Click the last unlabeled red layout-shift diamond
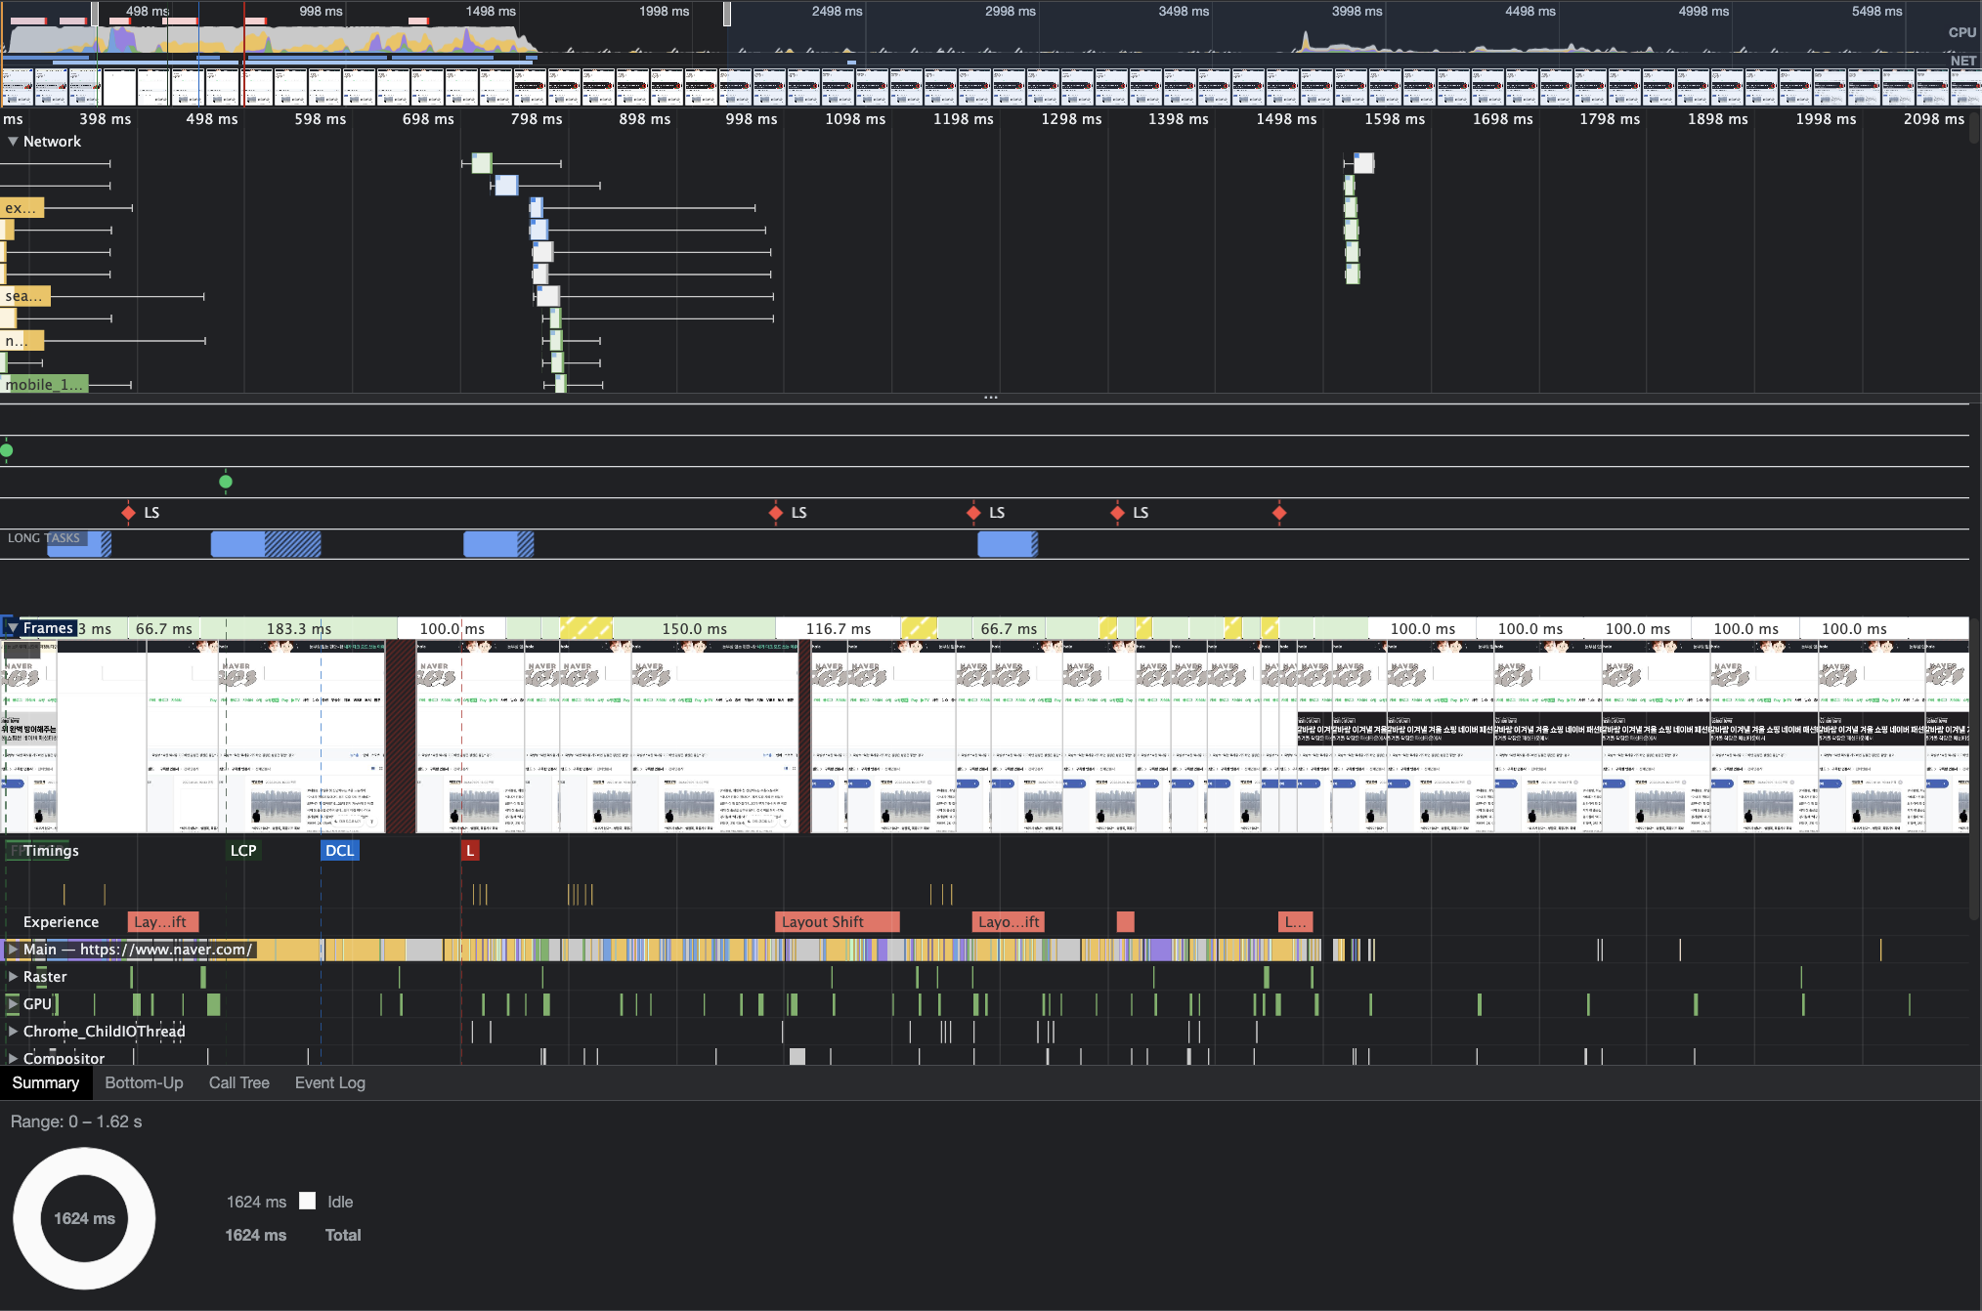1982x1311 pixels. (1279, 513)
